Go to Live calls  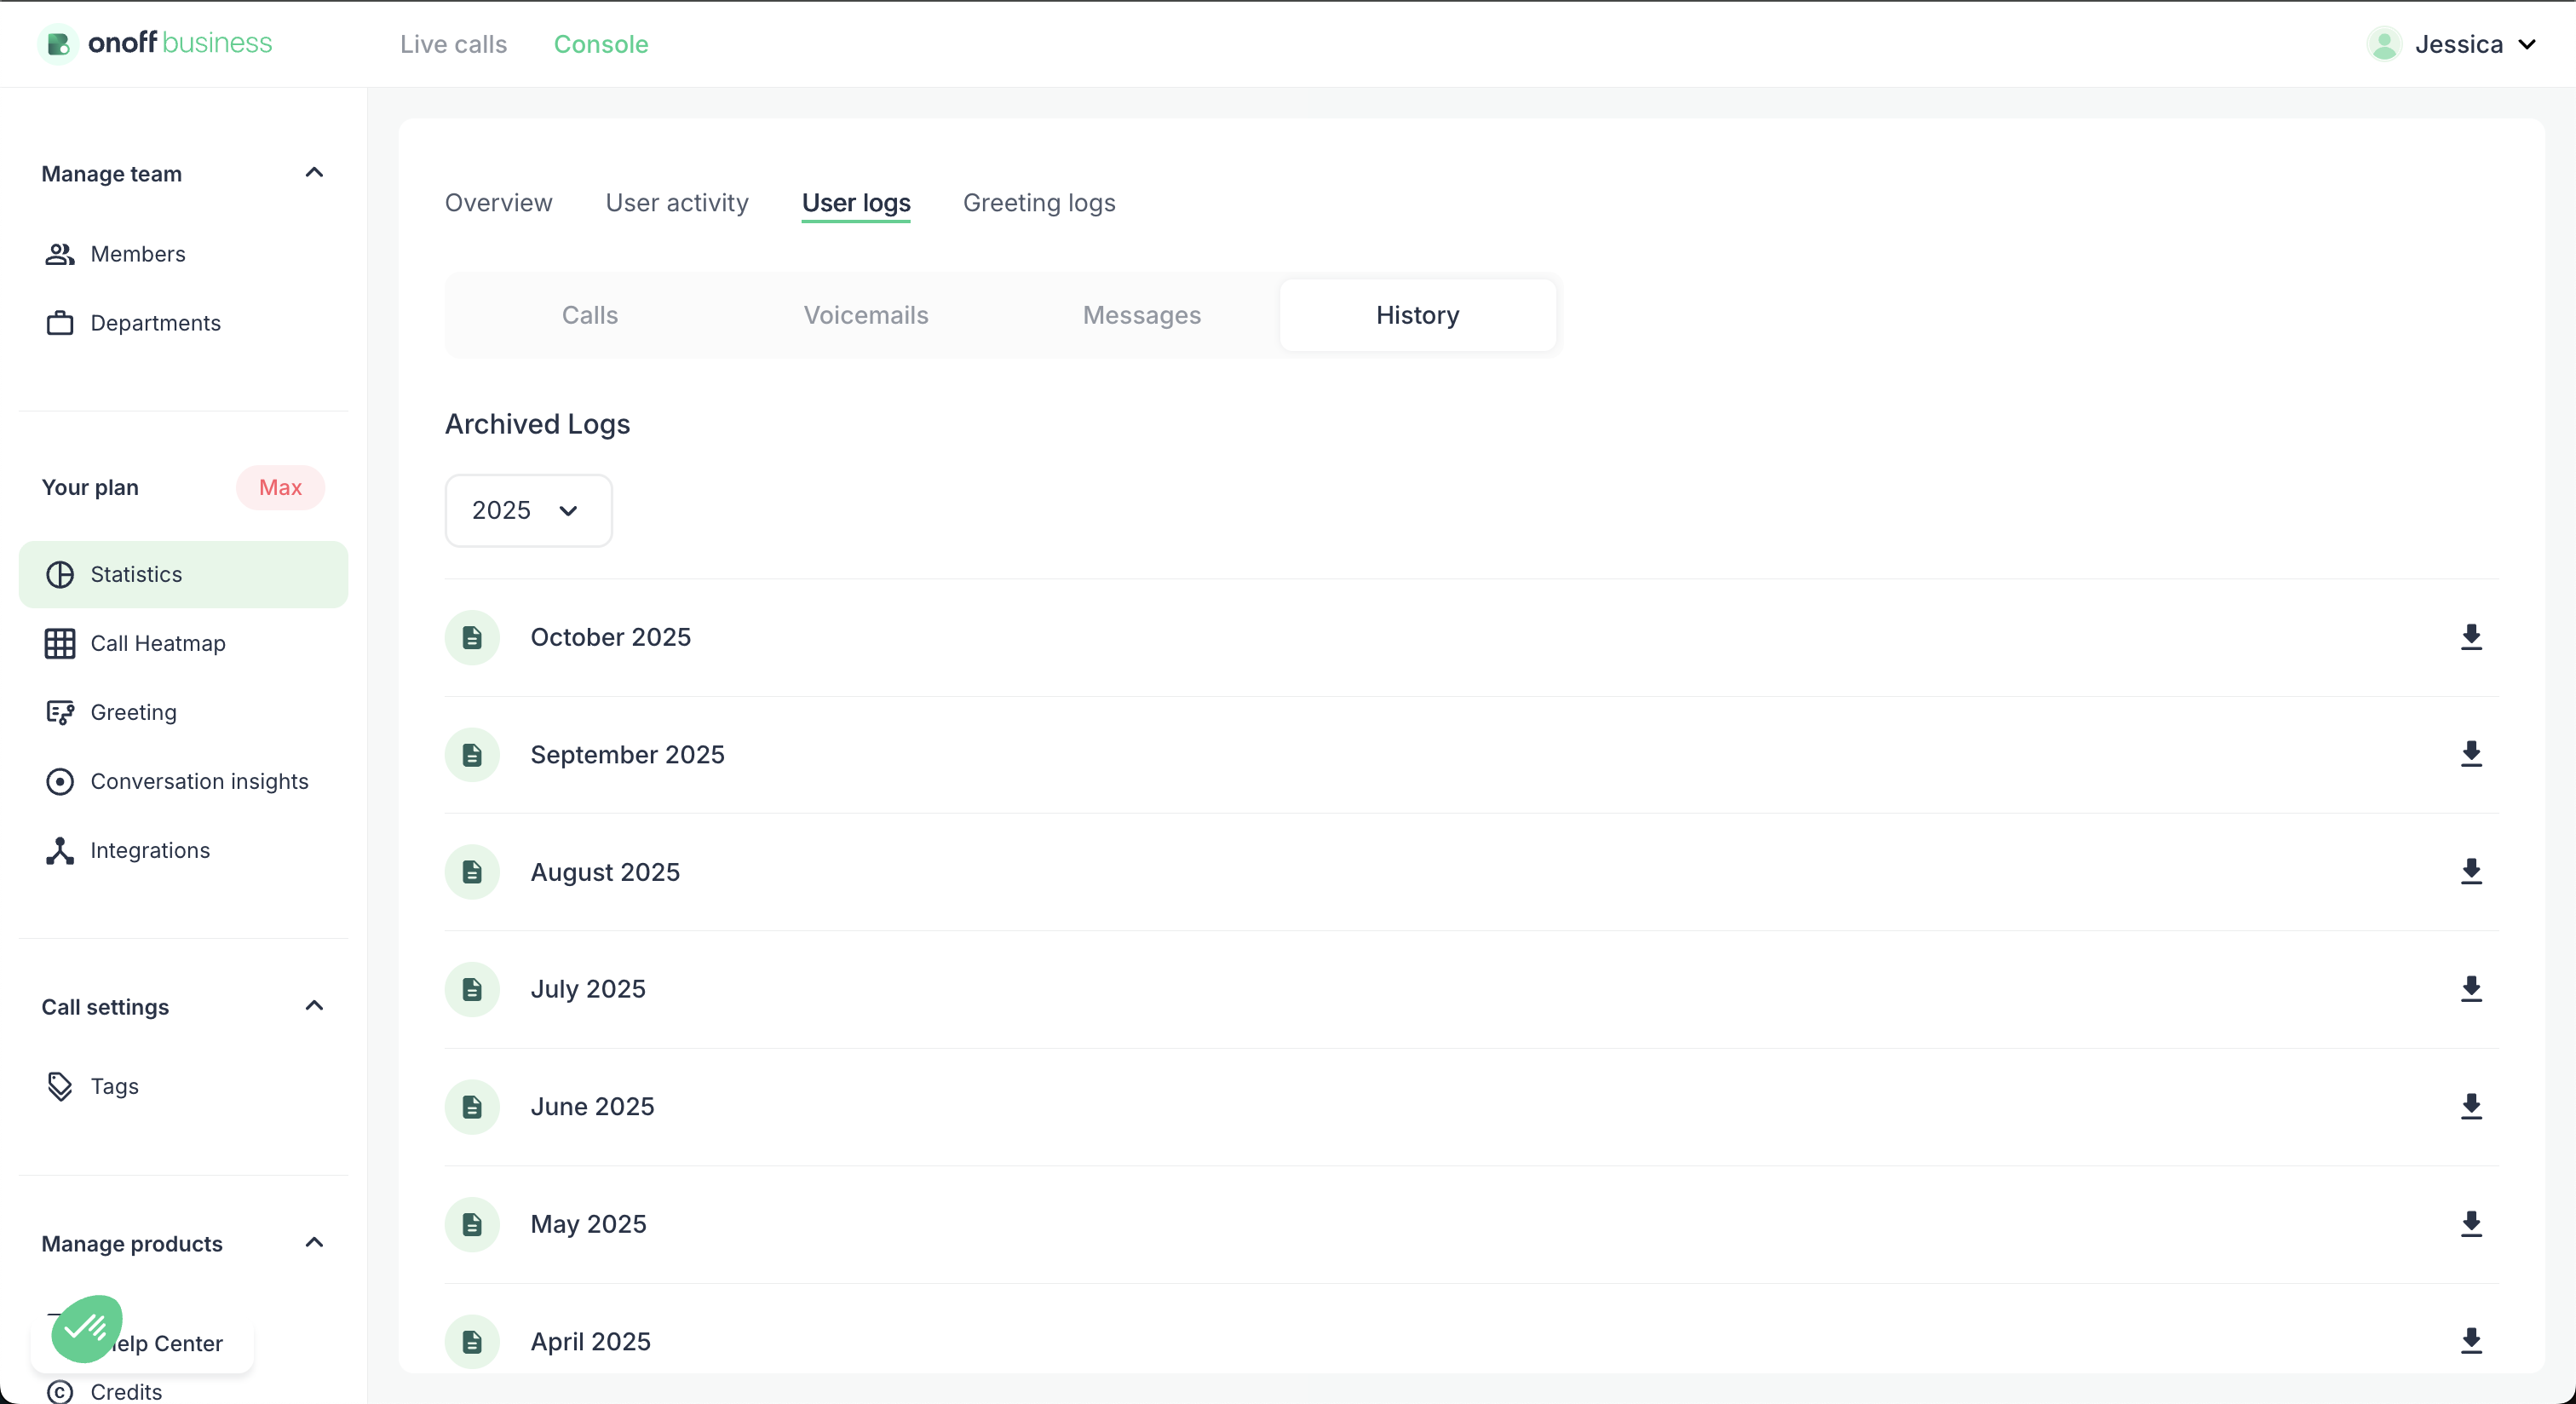click(453, 44)
